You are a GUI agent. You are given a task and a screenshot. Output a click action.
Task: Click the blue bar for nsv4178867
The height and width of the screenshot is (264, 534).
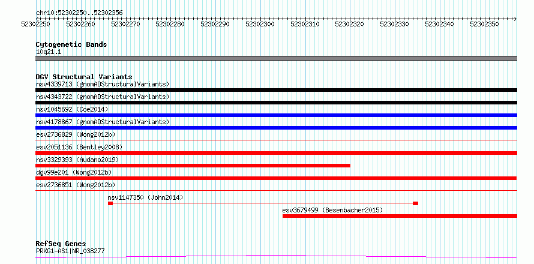coord(276,128)
